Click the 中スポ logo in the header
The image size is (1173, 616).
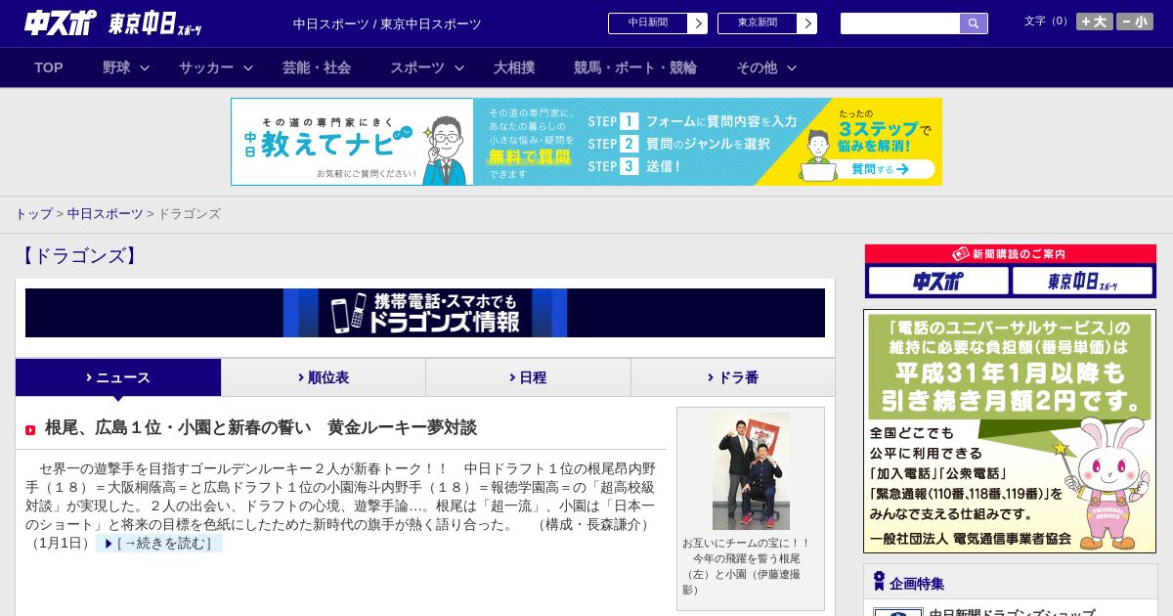(60, 22)
